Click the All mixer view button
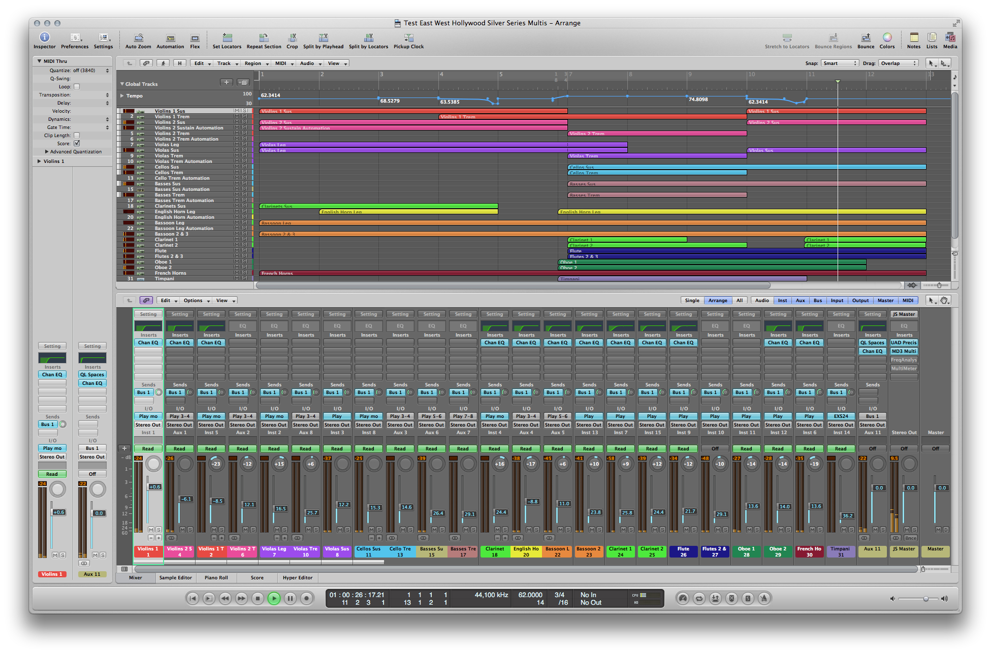The height and width of the screenshot is (654, 991). click(740, 301)
